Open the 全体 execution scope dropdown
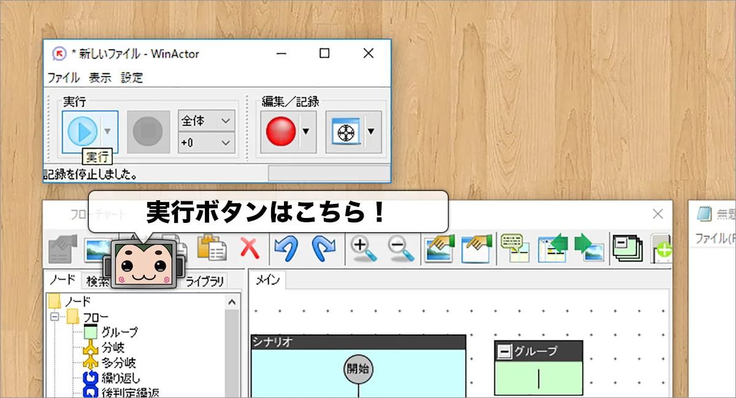The width and height of the screenshot is (736, 398). 206,121
